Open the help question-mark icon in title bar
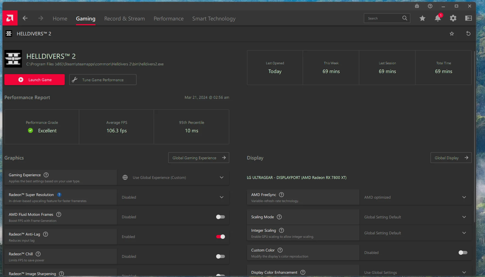 430,6
